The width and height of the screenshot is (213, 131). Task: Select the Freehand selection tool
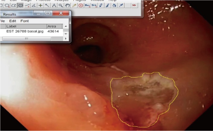(21, 5)
